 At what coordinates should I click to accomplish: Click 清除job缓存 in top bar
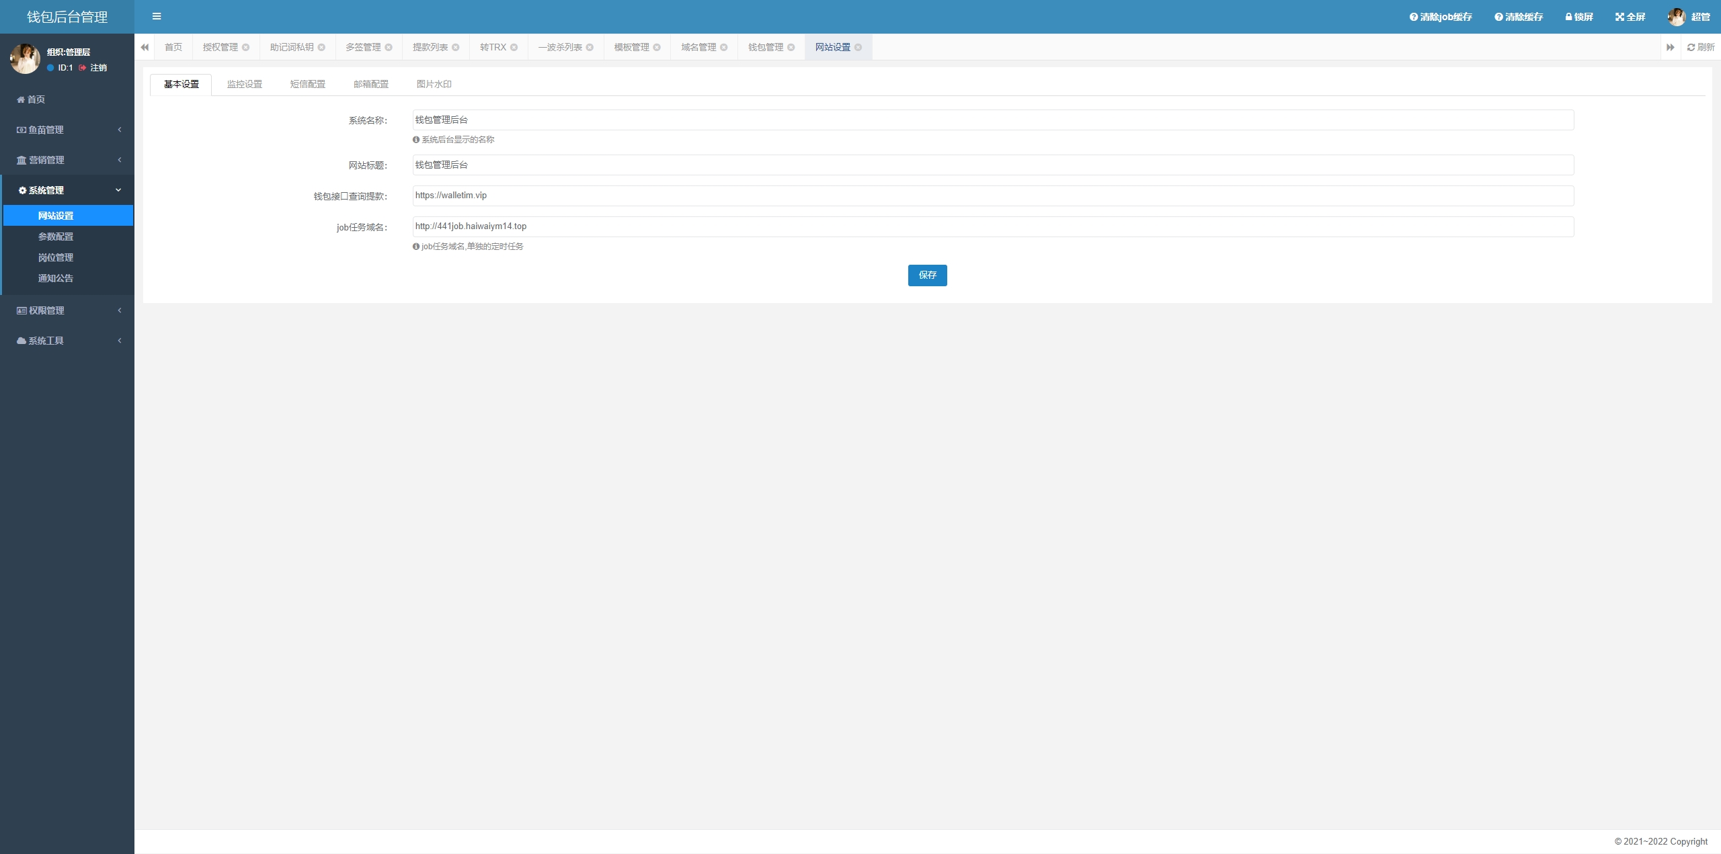point(1441,17)
